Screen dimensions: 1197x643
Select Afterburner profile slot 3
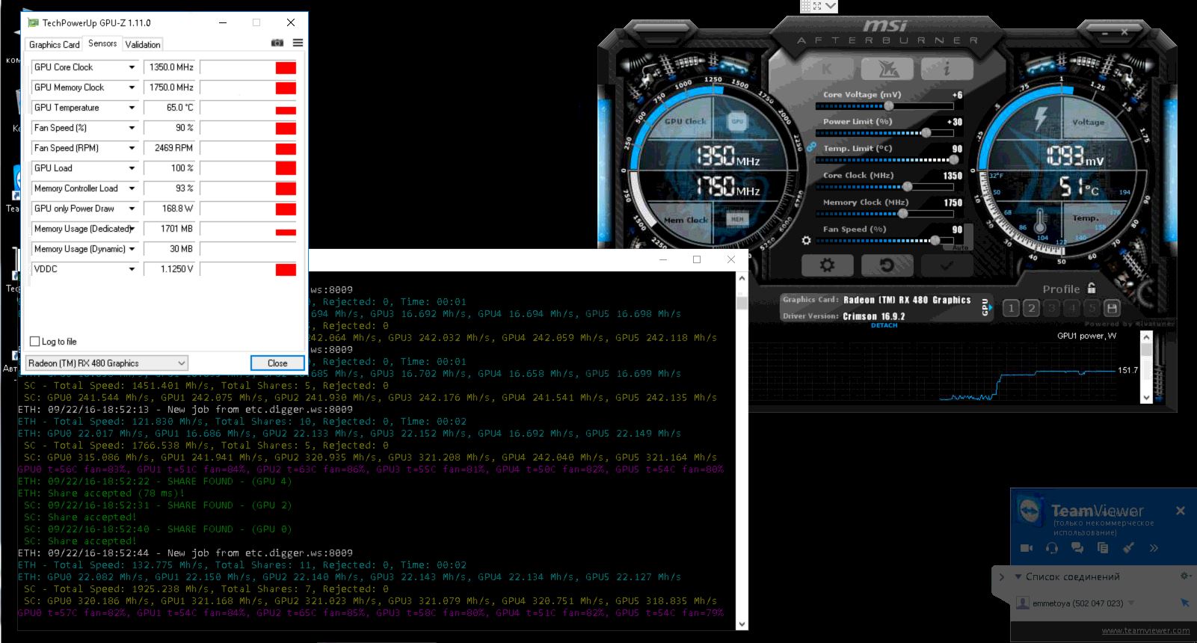(x=1051, y=308)
